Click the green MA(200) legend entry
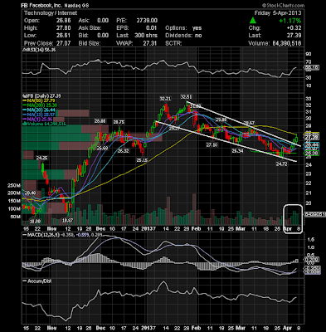 41,105
